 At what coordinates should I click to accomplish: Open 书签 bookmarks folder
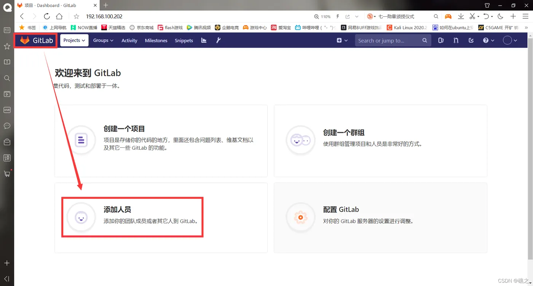pos(27,27)
